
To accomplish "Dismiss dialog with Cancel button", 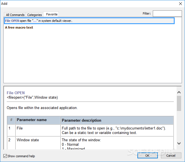I will [x=171, y=156].
